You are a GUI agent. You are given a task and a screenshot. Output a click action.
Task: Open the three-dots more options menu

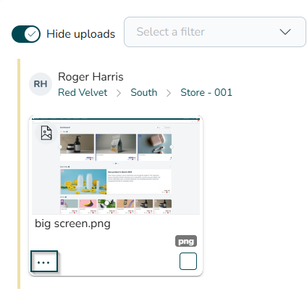pyautogui.click(x=44, y=262)
